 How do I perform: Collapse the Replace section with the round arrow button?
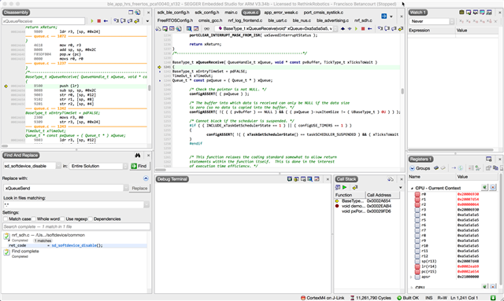146,178
